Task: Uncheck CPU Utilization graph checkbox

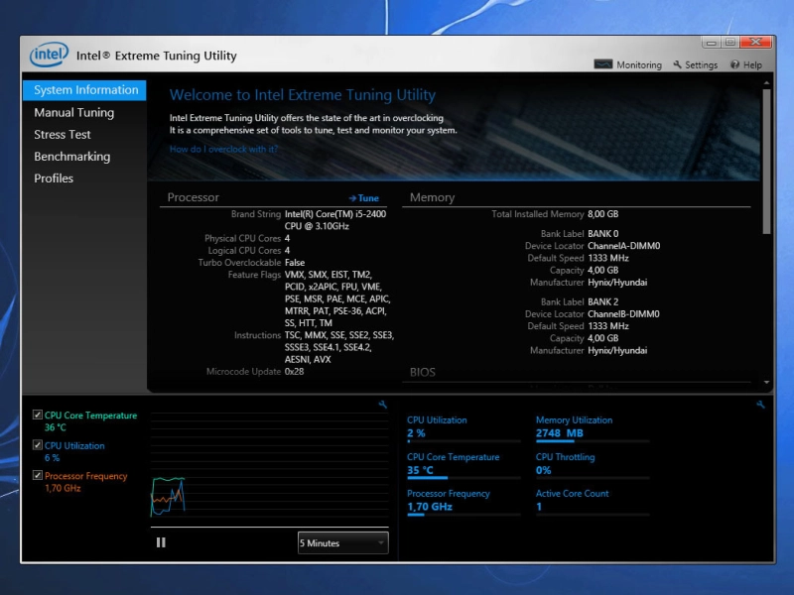Action: point(38,445)
